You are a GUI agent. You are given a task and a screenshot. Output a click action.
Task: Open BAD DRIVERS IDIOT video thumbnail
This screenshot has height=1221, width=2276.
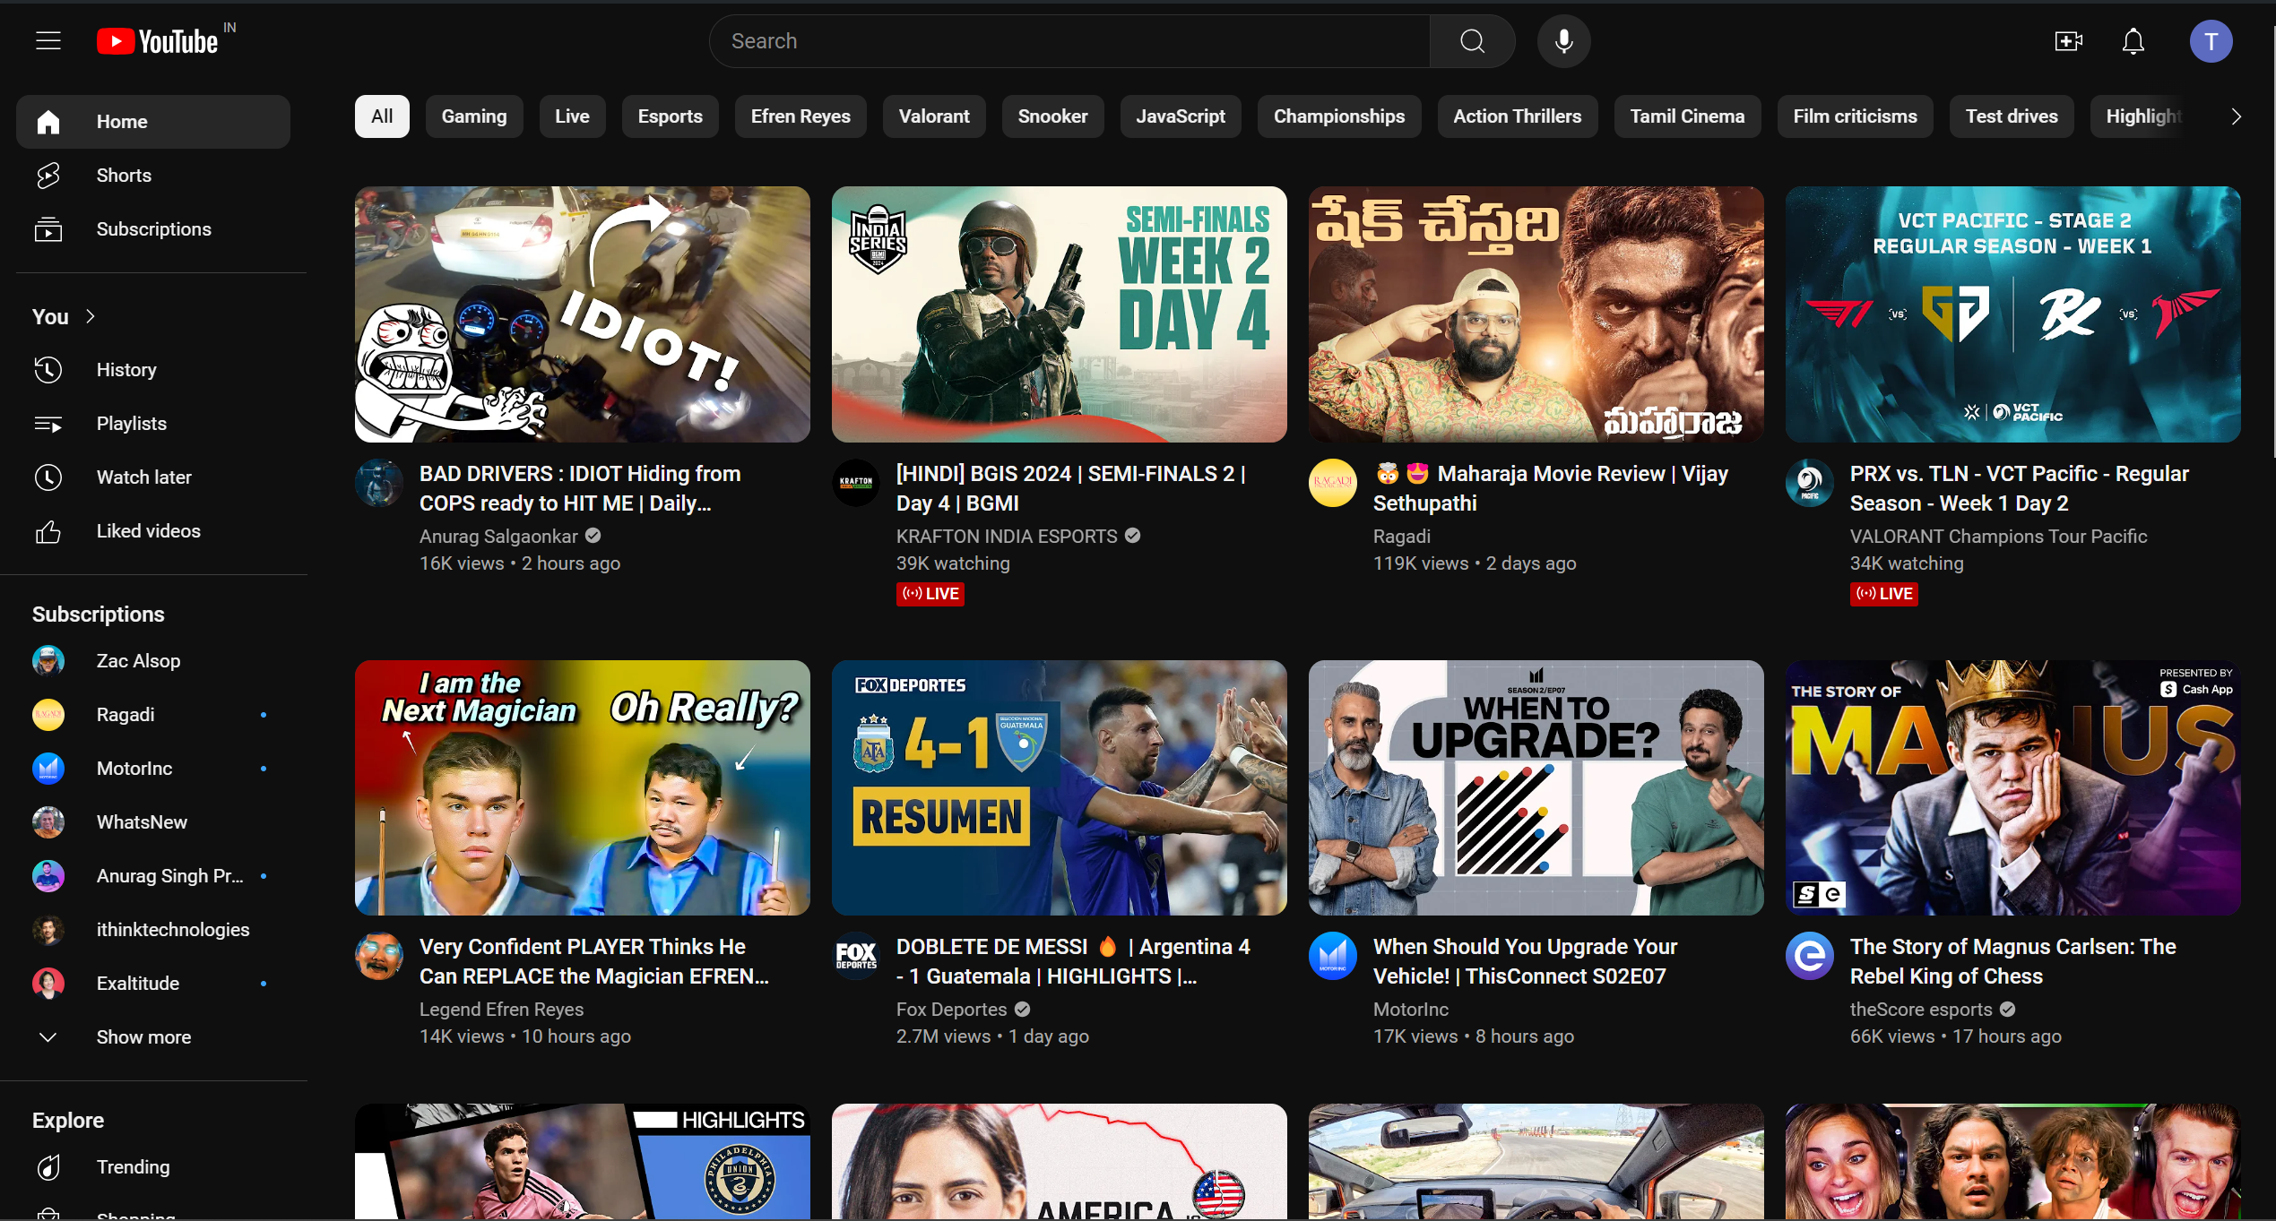[x=583, y=314]
